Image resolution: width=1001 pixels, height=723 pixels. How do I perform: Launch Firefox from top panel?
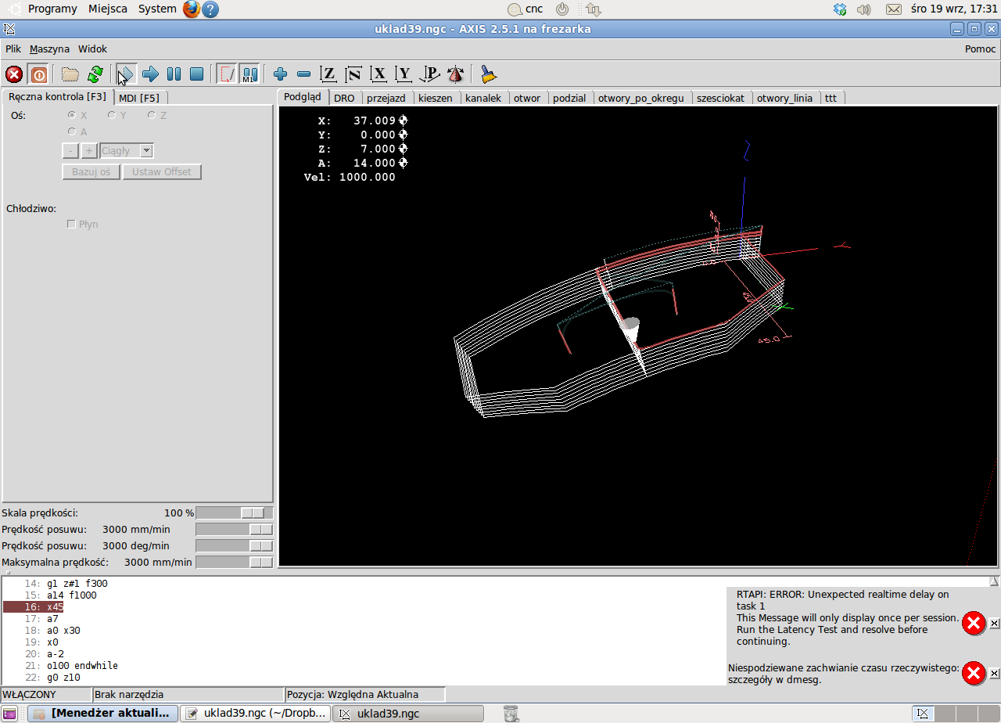pos(192,9)
